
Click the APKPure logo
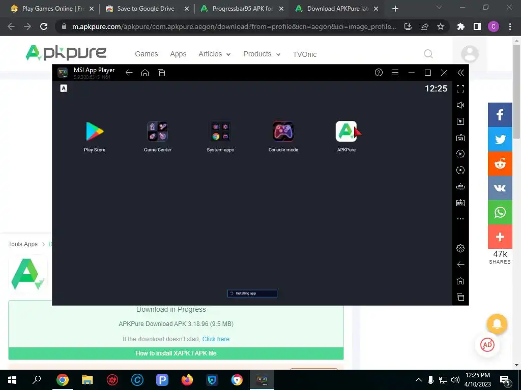66,53
